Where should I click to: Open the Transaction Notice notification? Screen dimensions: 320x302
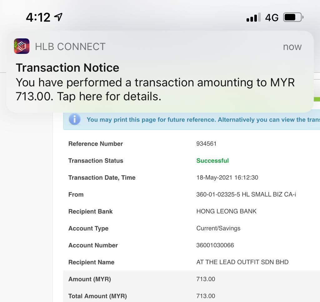coord(160,72)
